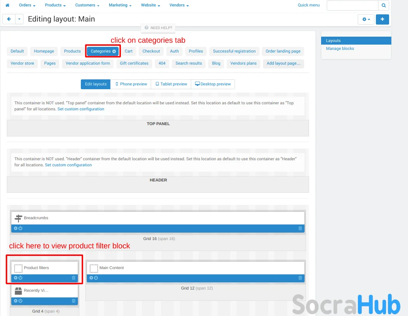408x316 pixels.
Task: Click the Need Help button
Action: point(158,28)
